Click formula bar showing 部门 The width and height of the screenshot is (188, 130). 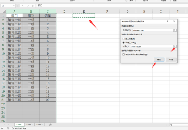click(x=112, y=6)
